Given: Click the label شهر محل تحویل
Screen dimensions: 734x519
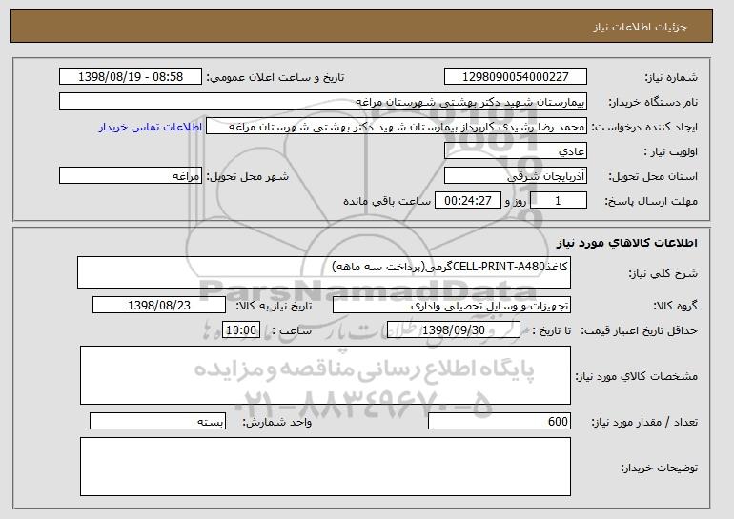Looking at the screenshot, I should coord(248,176).
